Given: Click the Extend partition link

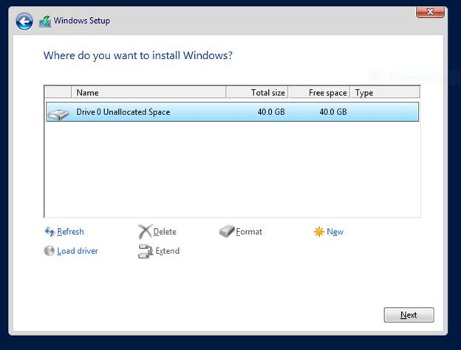Looking at the screenshot, I should click(x=167, y=251).
